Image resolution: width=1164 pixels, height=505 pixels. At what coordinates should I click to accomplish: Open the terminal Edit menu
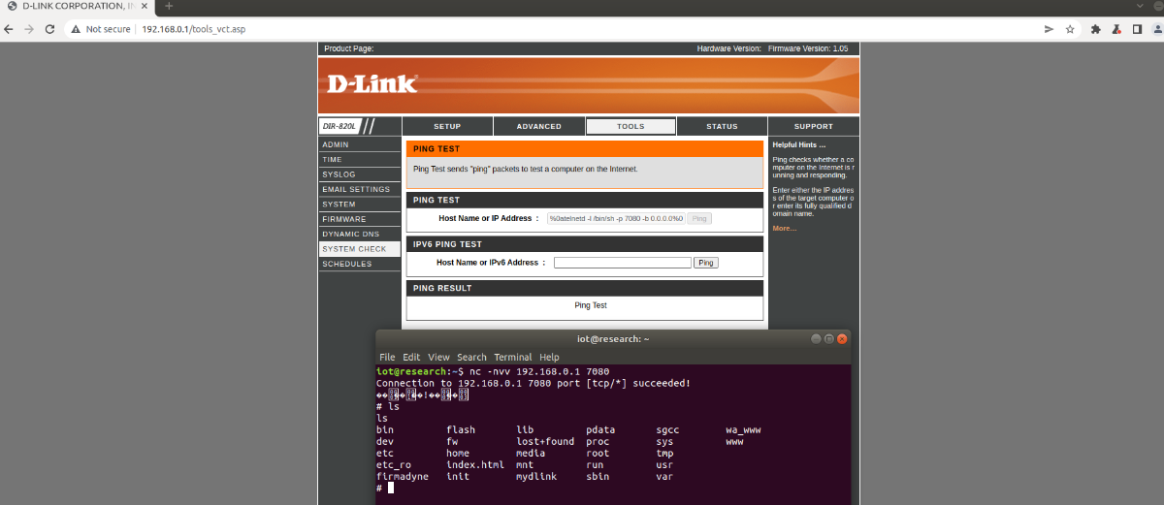pos(411,357)
